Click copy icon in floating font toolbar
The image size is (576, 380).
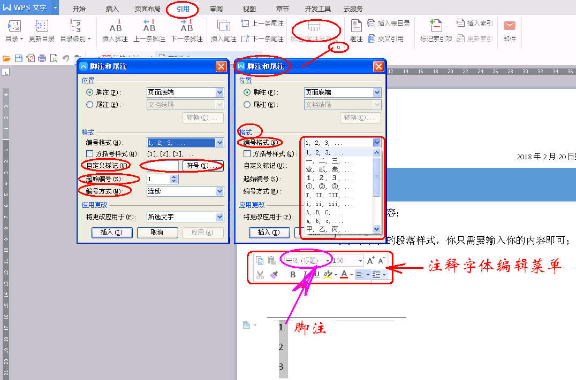pos(260,260)
